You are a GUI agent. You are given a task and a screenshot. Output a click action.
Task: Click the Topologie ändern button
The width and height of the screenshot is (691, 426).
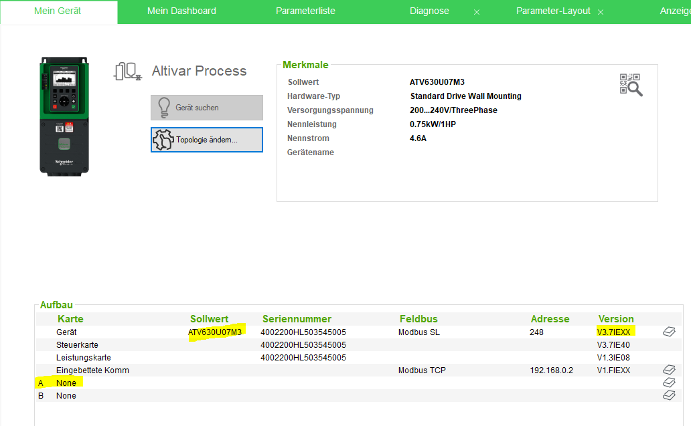click(207, 140)
